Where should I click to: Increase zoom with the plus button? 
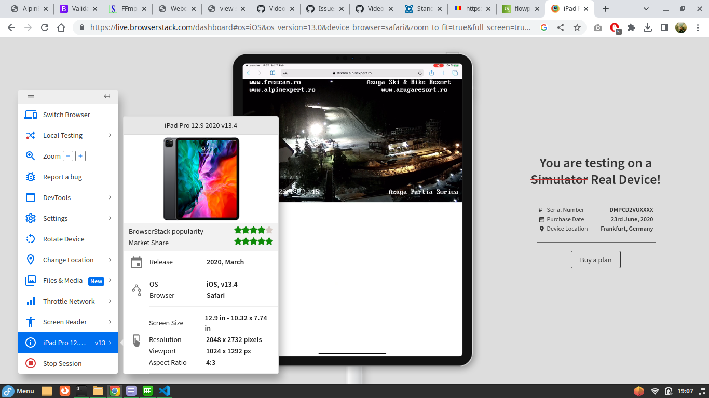click(80, 156)
